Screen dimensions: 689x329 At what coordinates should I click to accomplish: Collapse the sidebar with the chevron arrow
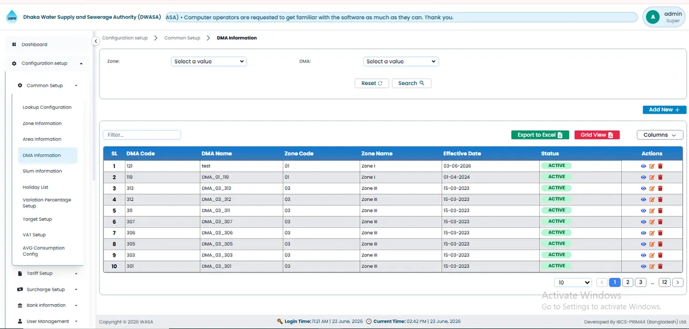[x=96, y=41]
